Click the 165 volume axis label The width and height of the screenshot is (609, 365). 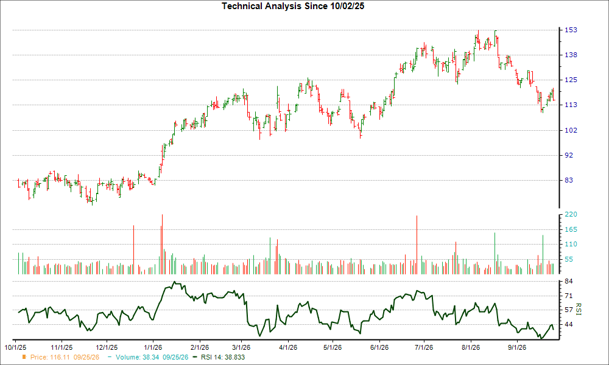click(x=571, y=229)
